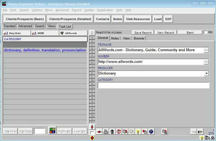This screenshot has height=141, width=216.
Task: Click the light bulb icon in record toolbar
Action: (138, 132)
